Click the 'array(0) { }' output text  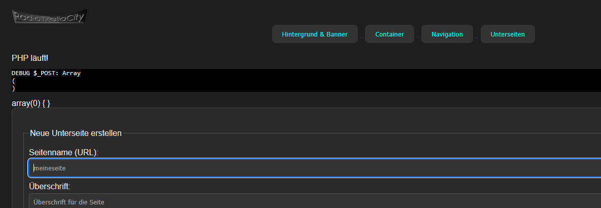31,103
